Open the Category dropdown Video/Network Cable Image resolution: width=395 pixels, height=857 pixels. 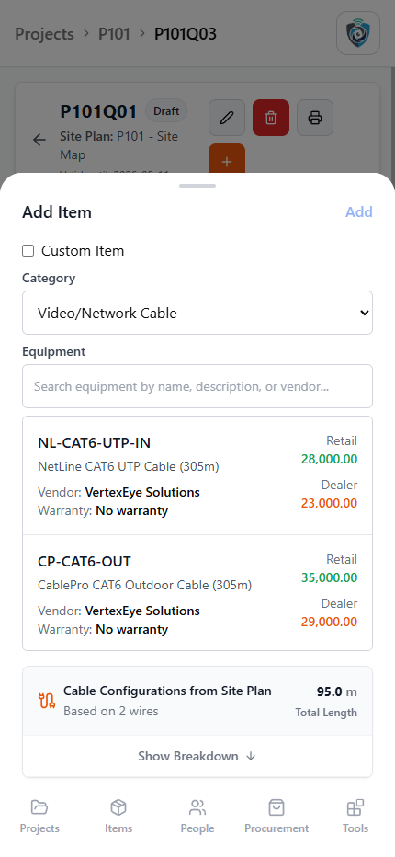[x=197, y=313]
